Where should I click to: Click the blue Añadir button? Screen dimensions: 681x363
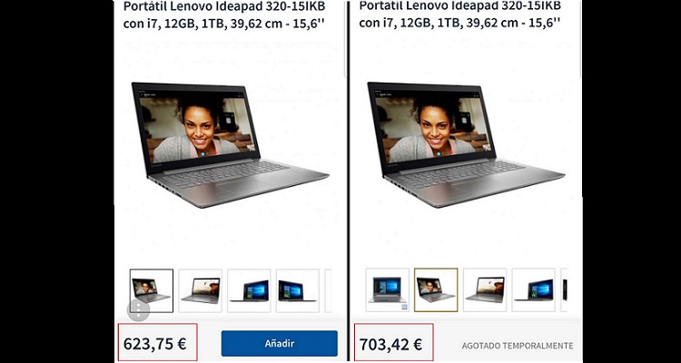point(280,343)
